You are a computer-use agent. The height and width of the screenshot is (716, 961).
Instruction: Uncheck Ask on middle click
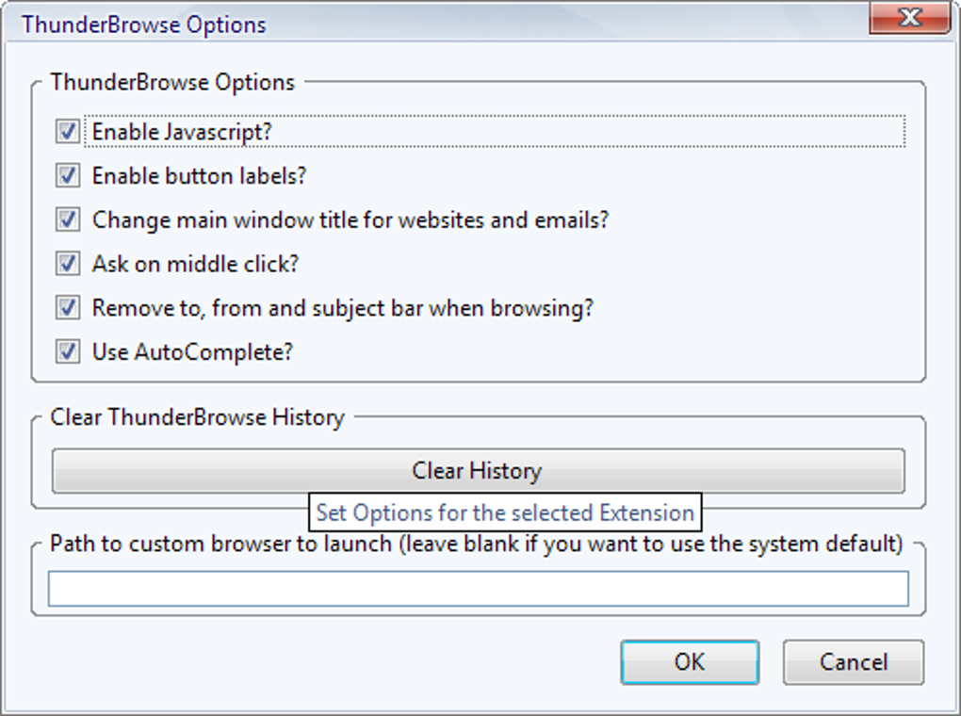66,264
